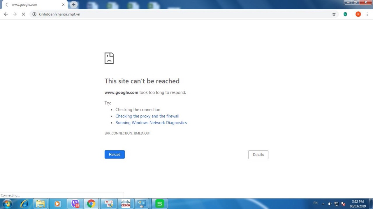Launch Internet Explorer from the taskbar

point(24,204)
